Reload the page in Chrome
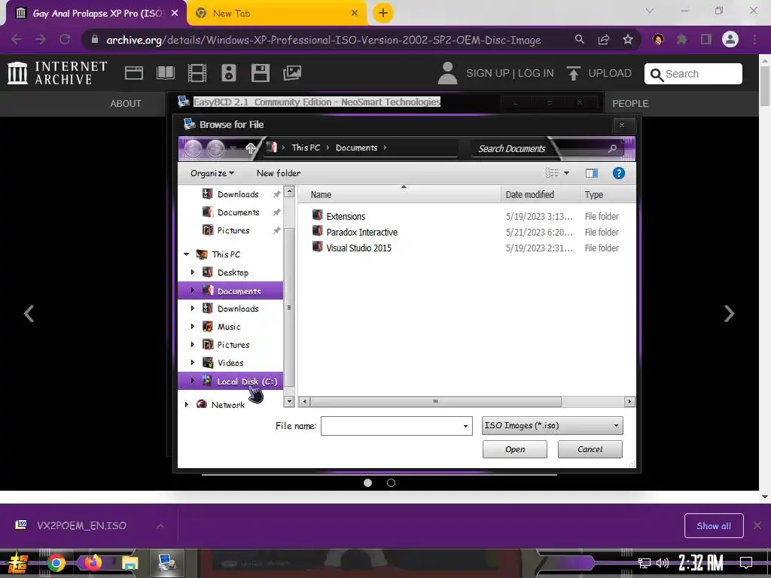Screen dimensions: 771x578 coord(65,39)
